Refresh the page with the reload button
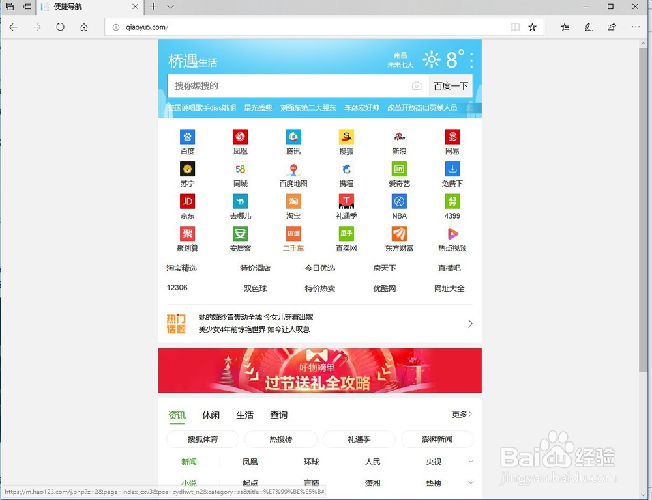The height and width of the screenshot is (500, 652). pyautogui.click(x=60, y=27)
